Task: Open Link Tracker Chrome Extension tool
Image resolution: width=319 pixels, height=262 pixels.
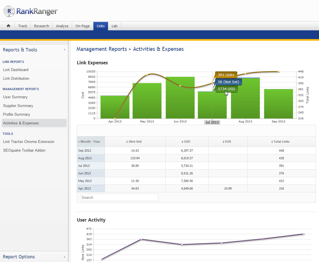Action: pos(28,142)
